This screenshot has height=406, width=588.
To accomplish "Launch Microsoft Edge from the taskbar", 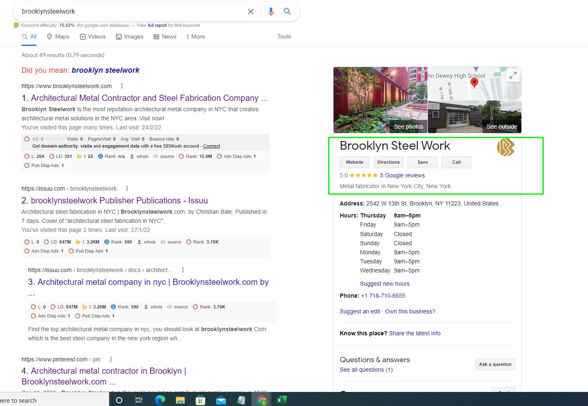I will pos(160,400).
